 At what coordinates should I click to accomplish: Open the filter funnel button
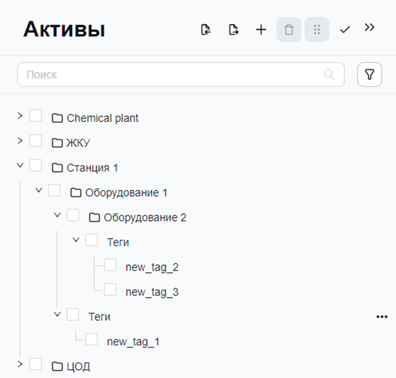(x=369, y=75)
